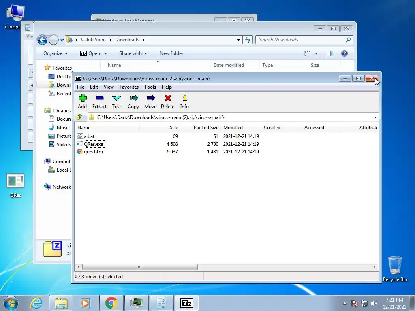
Task: Switch to Task Manager taskbar icon
Action: 136,303
